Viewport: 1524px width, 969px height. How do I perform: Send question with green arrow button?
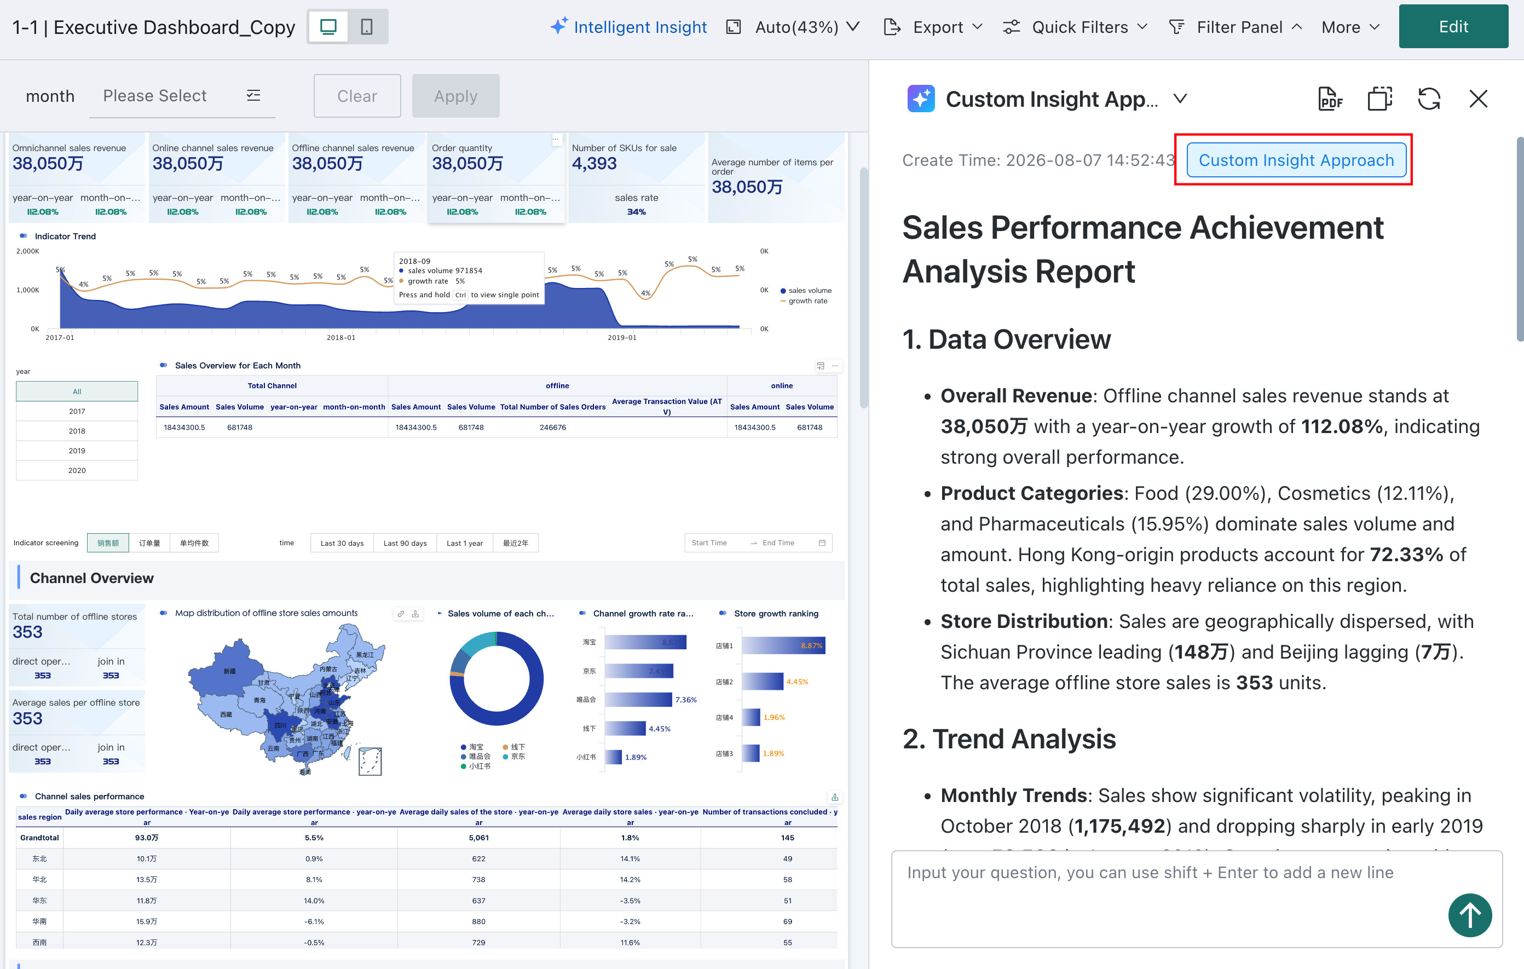pyautogui.click(x=1470, y=915)
